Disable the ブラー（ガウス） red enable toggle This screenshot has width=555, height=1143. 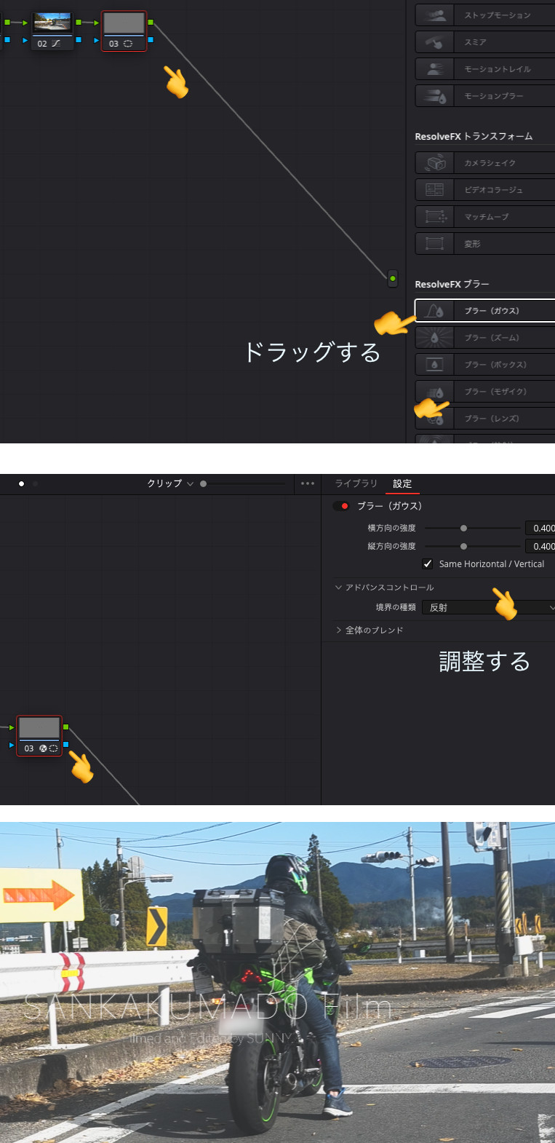(x=341, y=506)
